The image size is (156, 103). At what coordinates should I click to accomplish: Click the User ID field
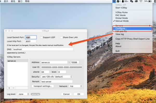[62, 67]
